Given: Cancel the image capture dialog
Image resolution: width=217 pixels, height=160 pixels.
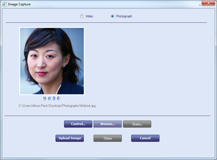Looking at the screenshot, I should 145,138.
